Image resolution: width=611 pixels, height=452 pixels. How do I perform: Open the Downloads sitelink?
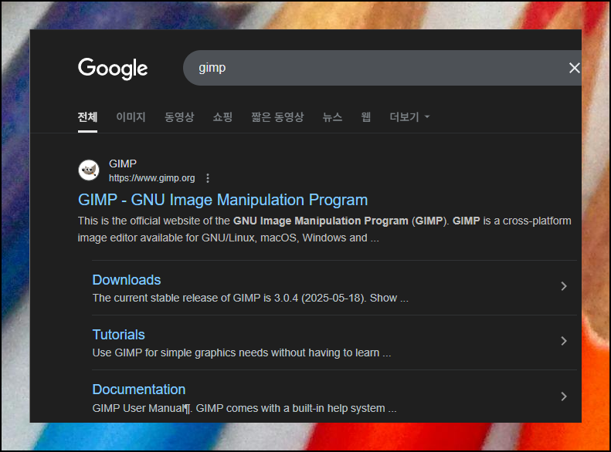click(127, 280)
